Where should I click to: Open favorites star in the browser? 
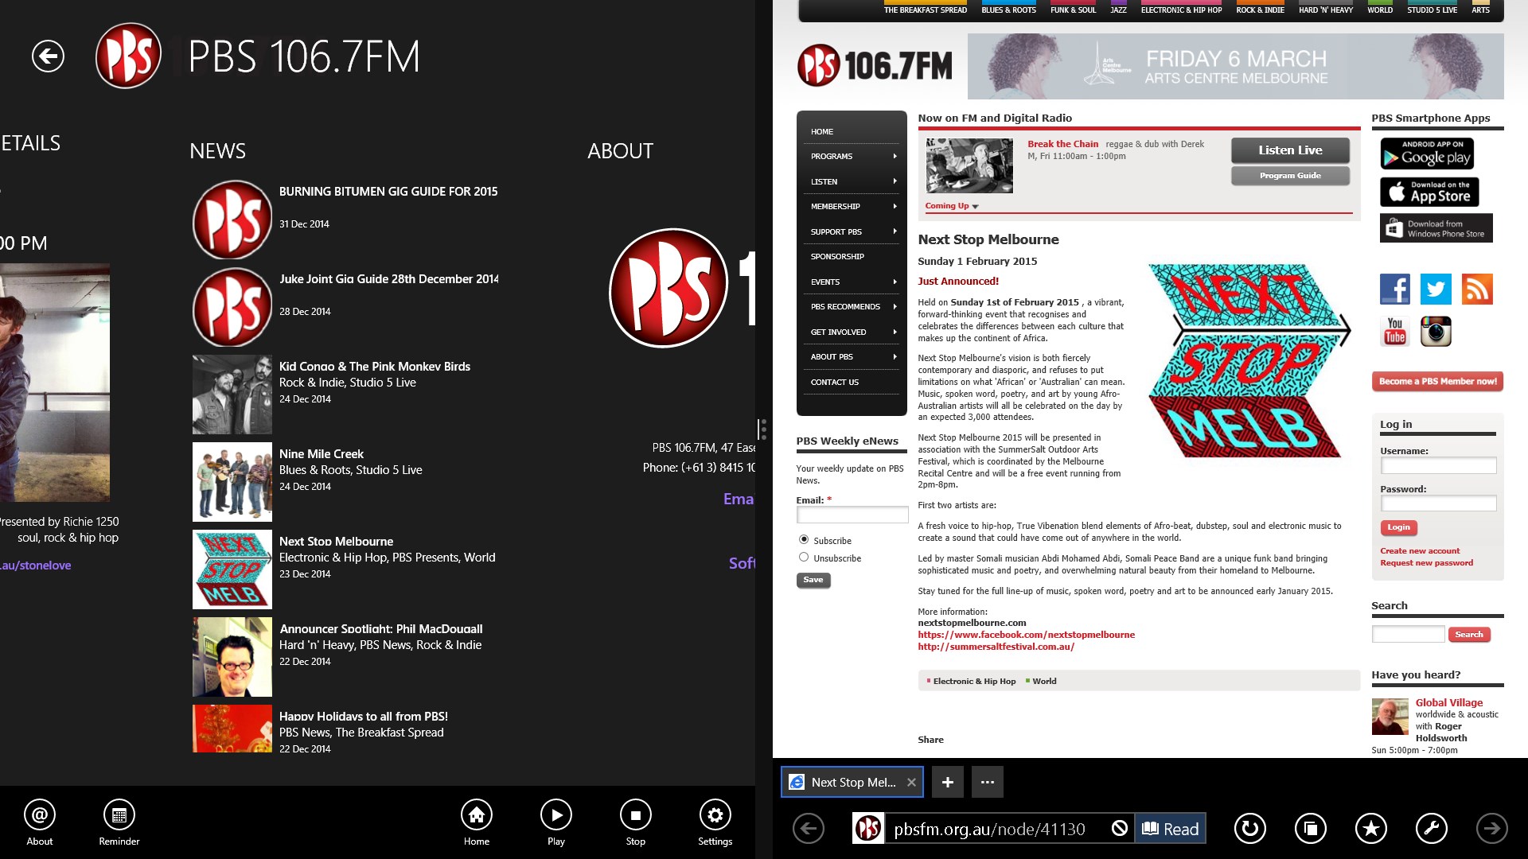pyautogui.click(x=1371, y=829)
